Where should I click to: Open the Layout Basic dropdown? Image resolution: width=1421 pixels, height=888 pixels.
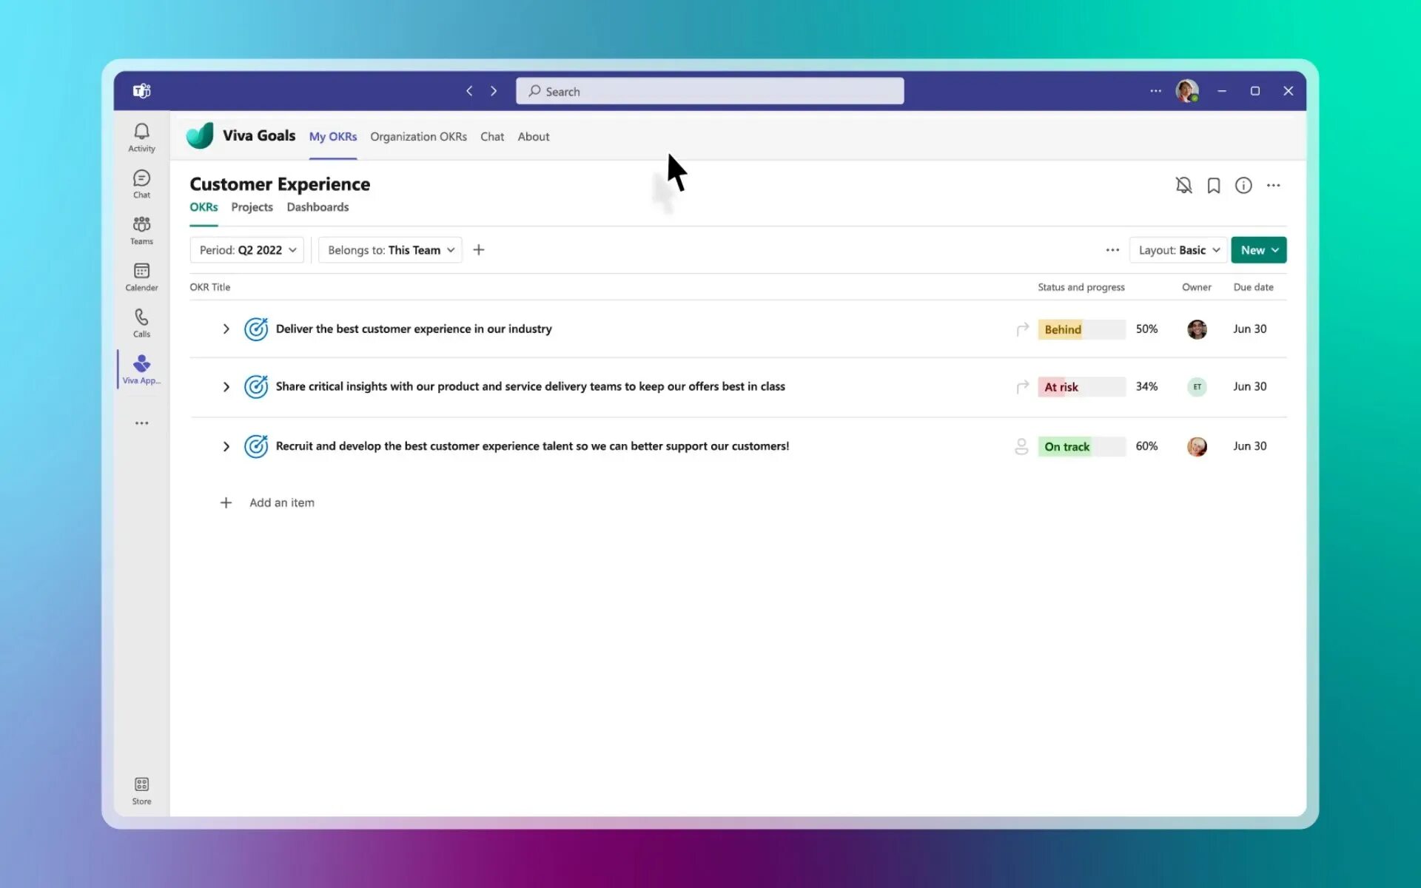pyautogui.click(x=1178, y=250)
